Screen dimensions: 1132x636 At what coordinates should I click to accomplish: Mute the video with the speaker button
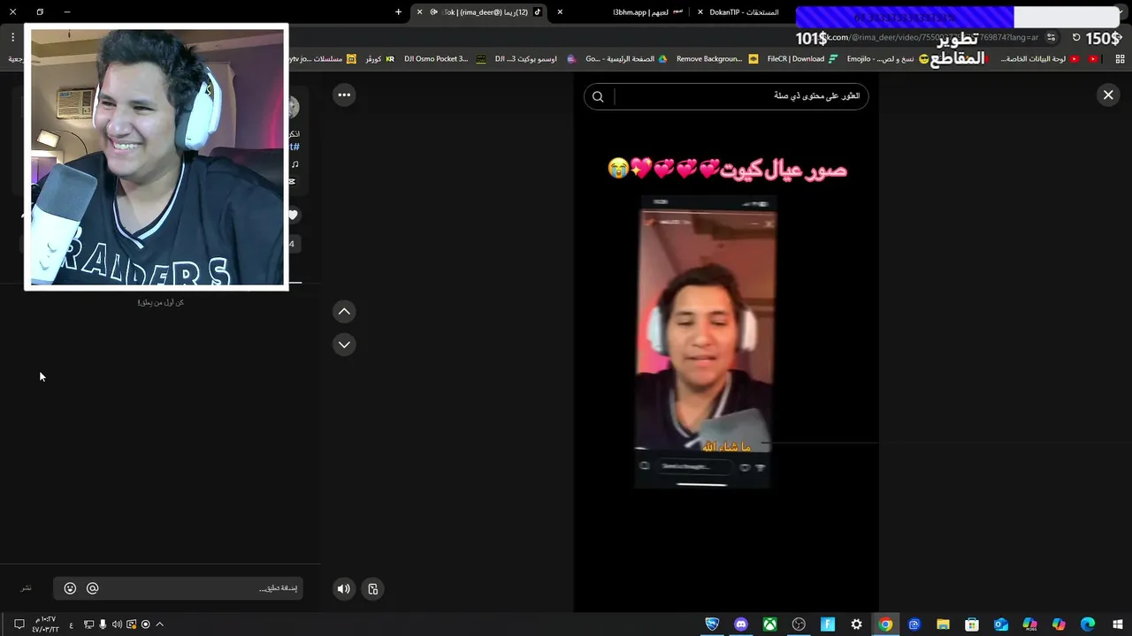[x=344, y=588]
